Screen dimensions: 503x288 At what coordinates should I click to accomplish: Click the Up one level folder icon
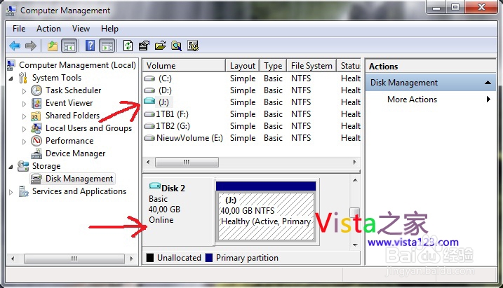[53, 46]
